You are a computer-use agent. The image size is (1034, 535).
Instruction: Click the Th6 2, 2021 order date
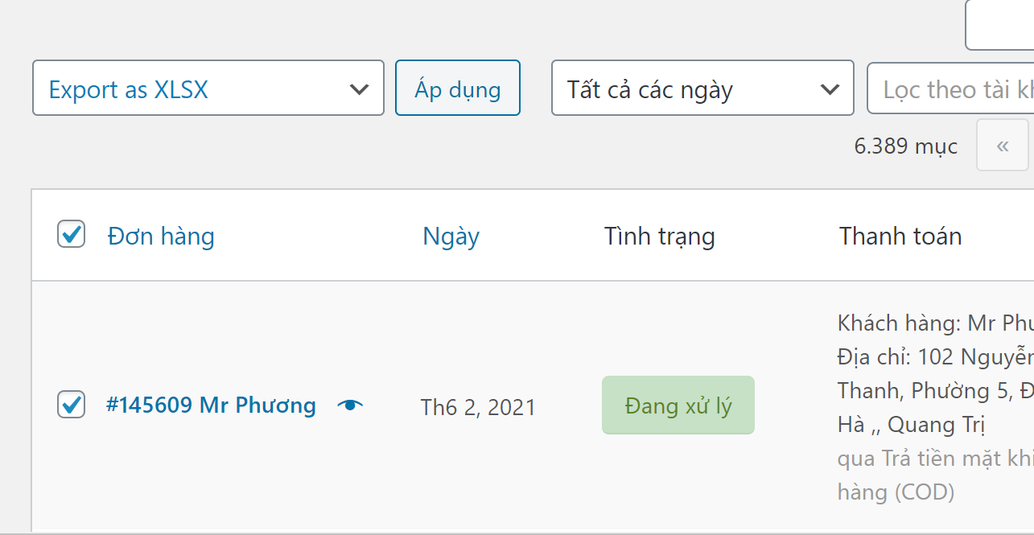478,407
